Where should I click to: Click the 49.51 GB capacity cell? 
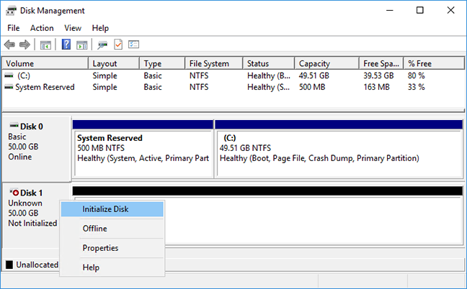coord(314,75)
